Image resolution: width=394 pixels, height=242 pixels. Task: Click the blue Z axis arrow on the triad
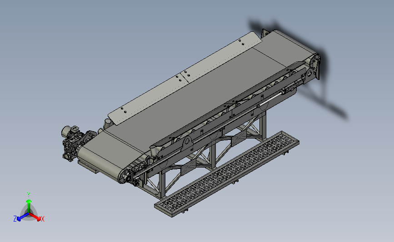pyautogui.click(x=23, y=217)
